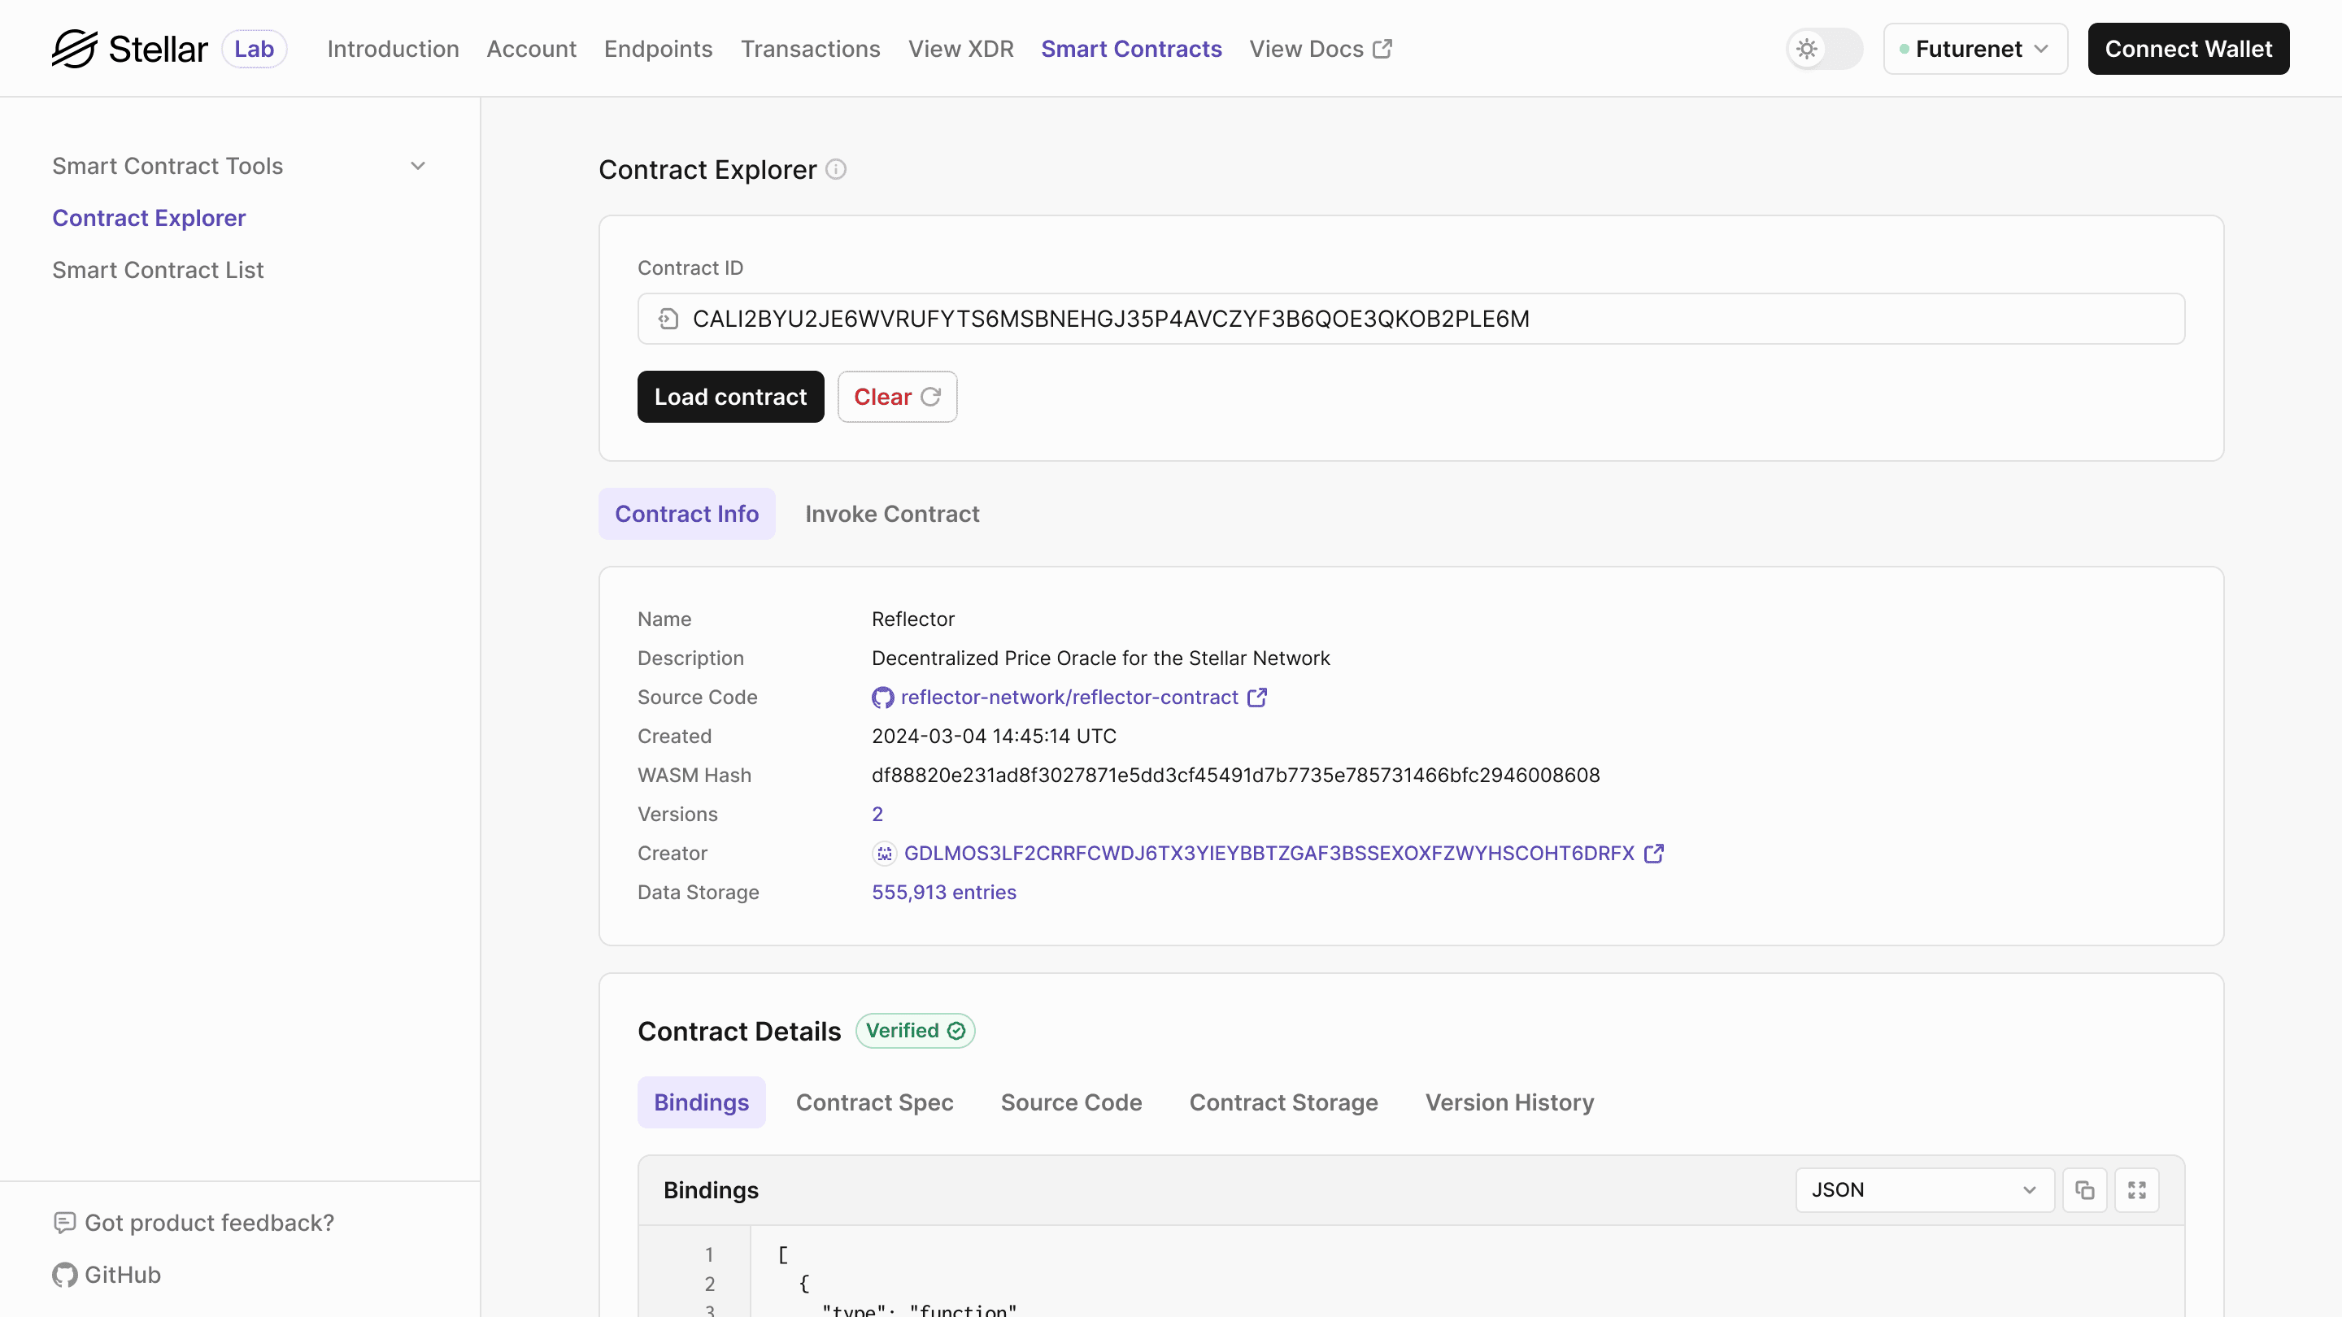Open the Endpoints nav item
The width and height of the screenshot is (2342, 1317).
[658, 48]
